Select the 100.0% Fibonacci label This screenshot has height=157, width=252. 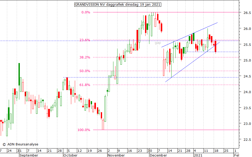(84, 130)
